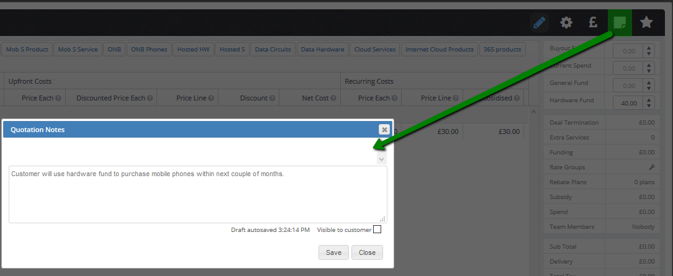Click inside the quotation notes text area
Viewport: 673px width, 276px height.
pyautogui.click(x=198, y=194)
